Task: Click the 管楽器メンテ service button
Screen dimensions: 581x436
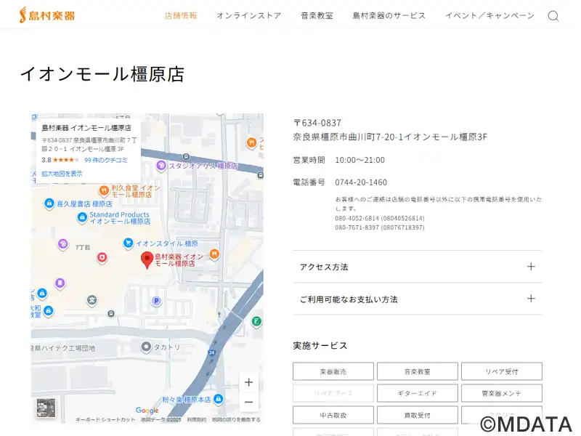Action: click(502, 393)
